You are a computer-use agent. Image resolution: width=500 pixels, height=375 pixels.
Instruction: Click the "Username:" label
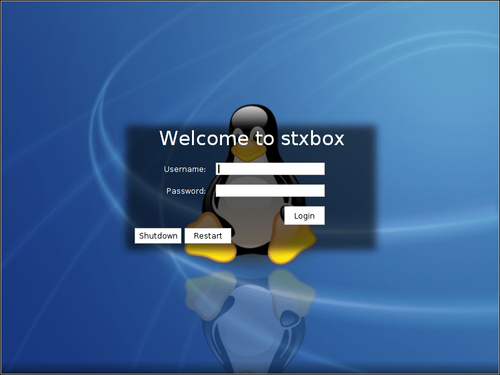(185, 169)
